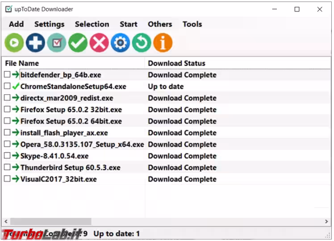Click the green play start-download icon
This screenshot has width=334, height=241.
pyautogui.click(x=14, y=43)
